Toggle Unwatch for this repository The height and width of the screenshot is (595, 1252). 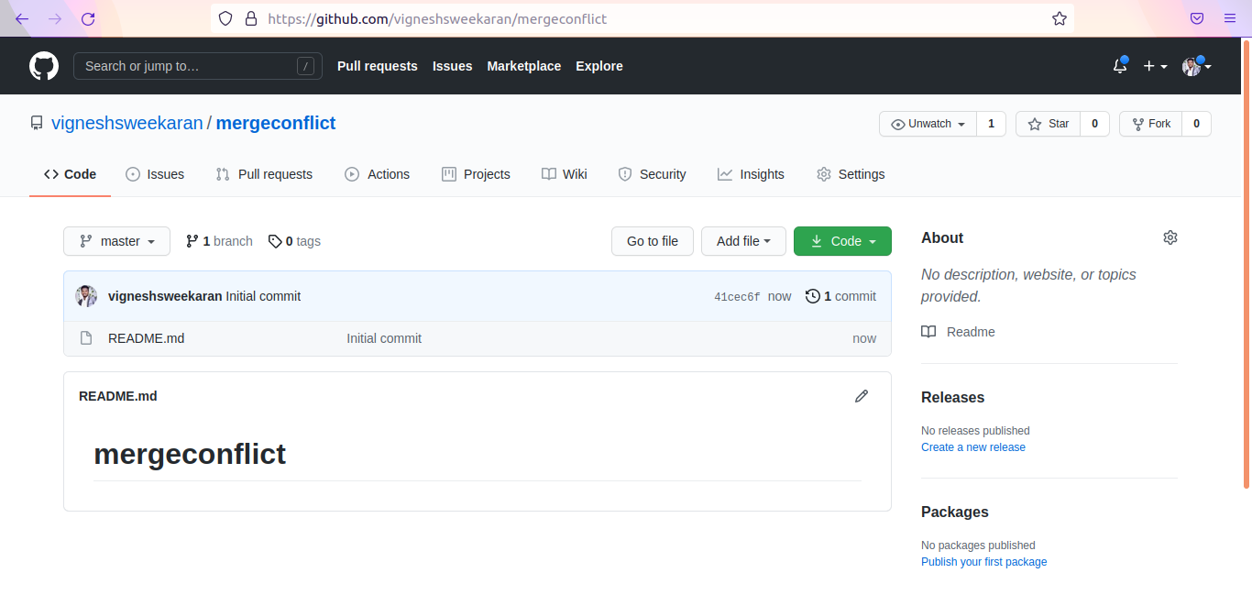coord(928,124)
